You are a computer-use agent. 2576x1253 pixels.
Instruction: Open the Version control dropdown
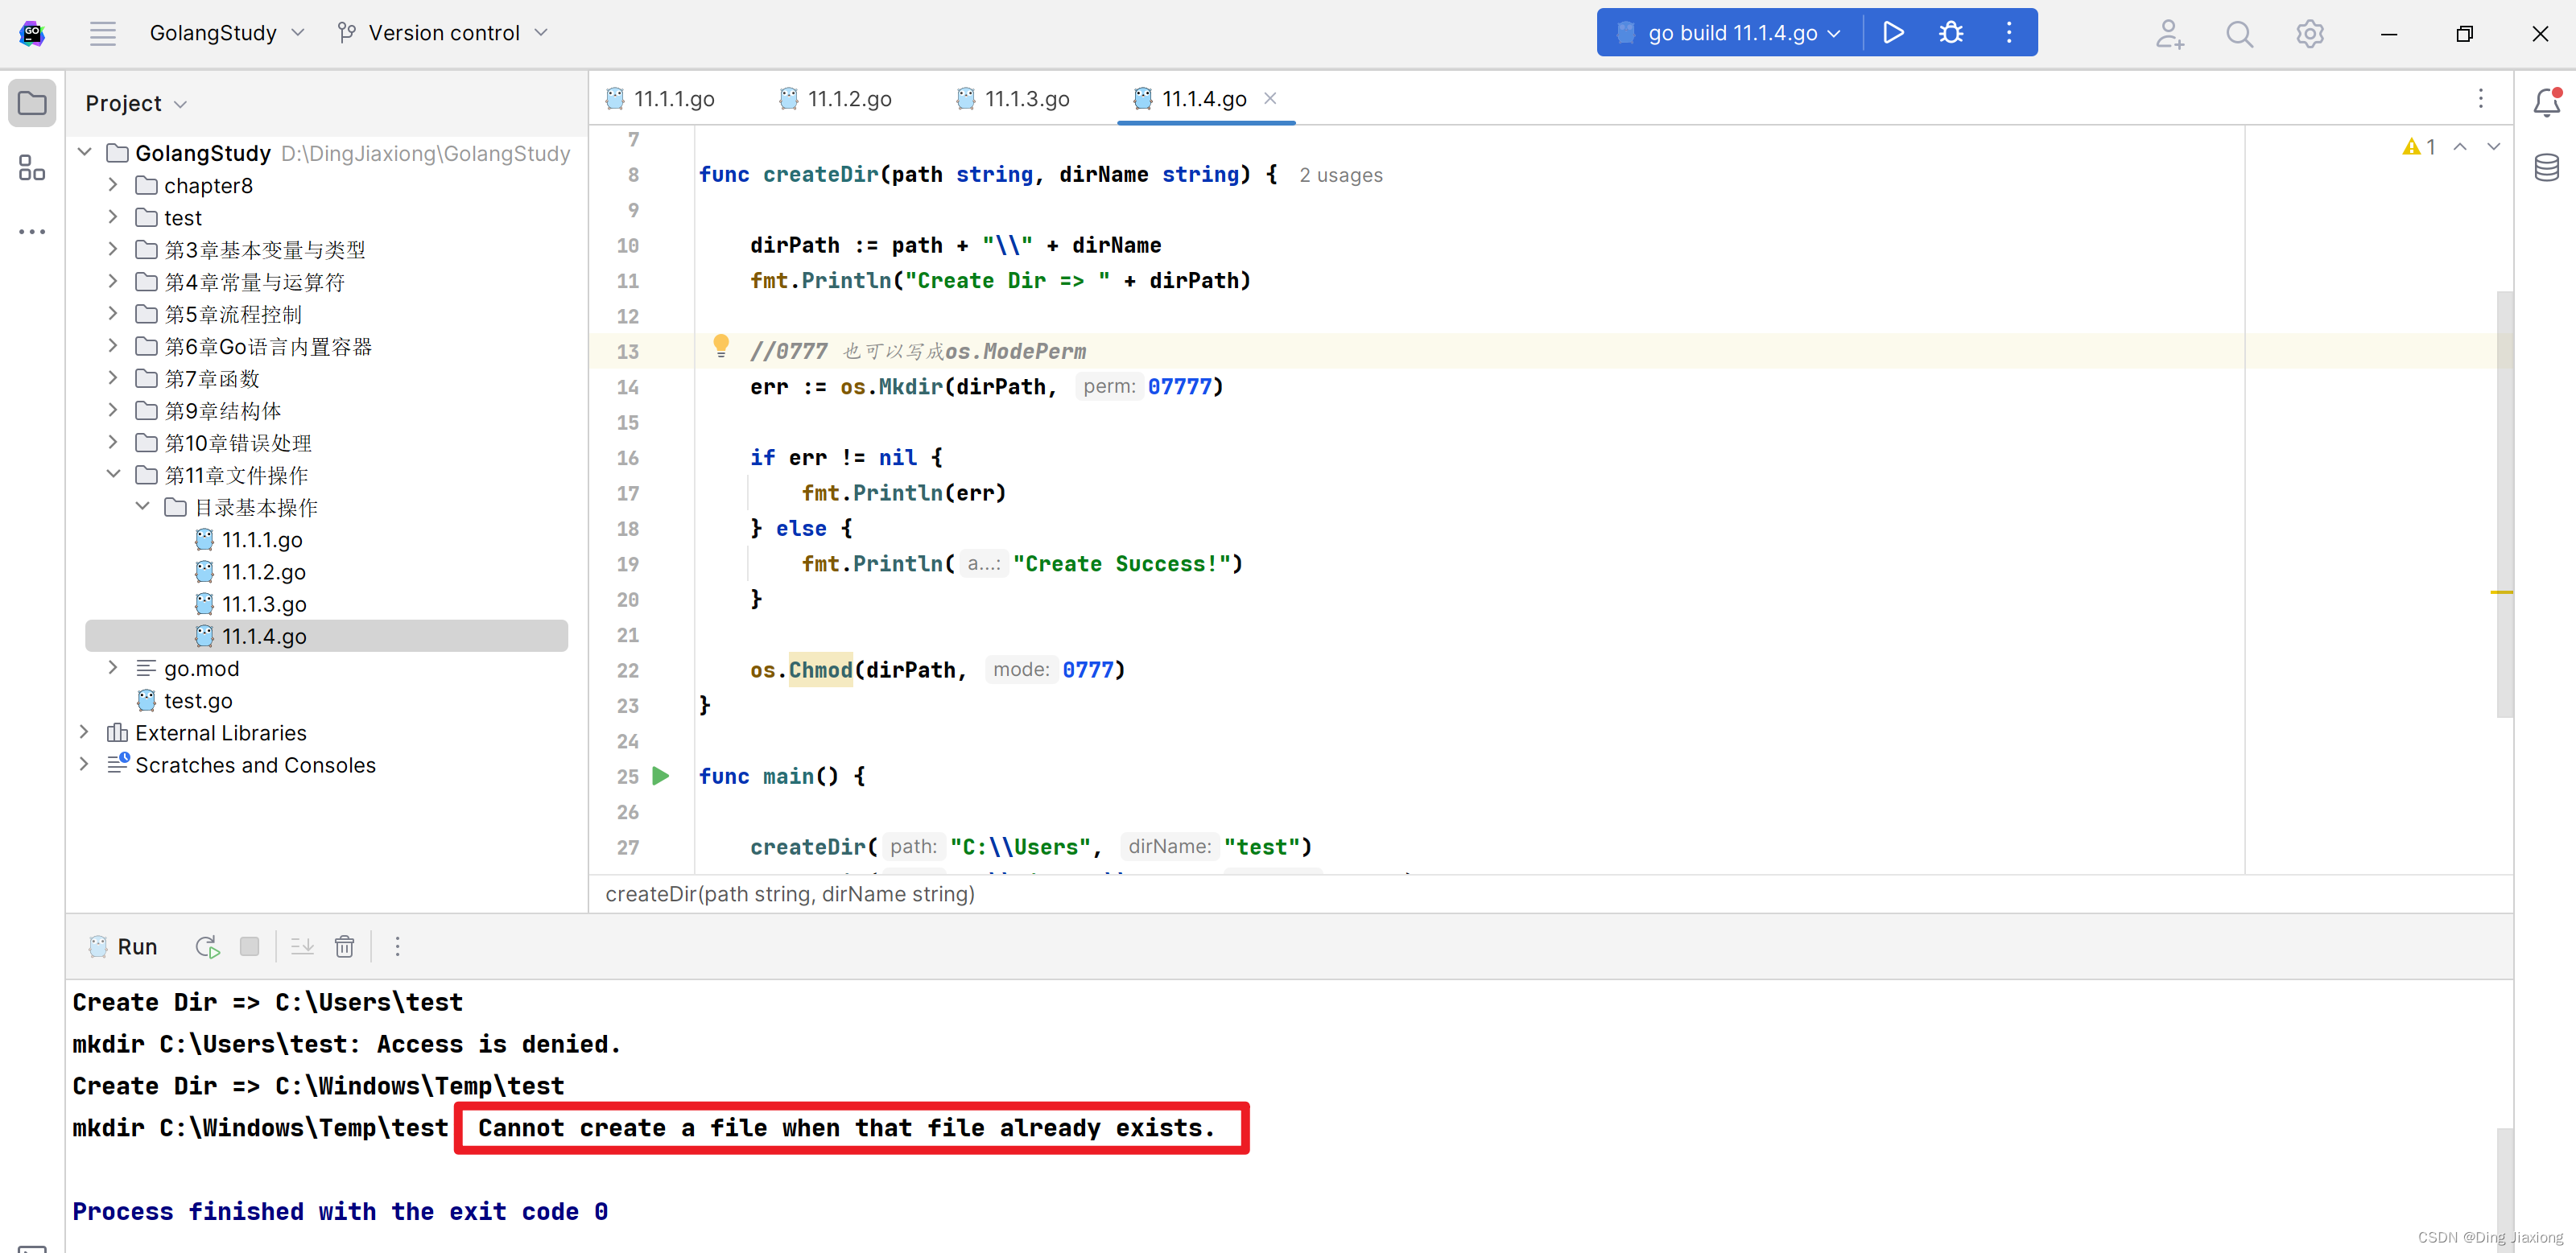click(443, 33)
